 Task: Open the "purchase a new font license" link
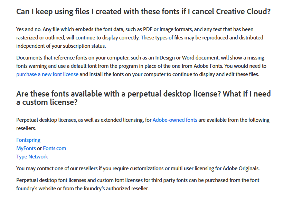pos(47,74)
